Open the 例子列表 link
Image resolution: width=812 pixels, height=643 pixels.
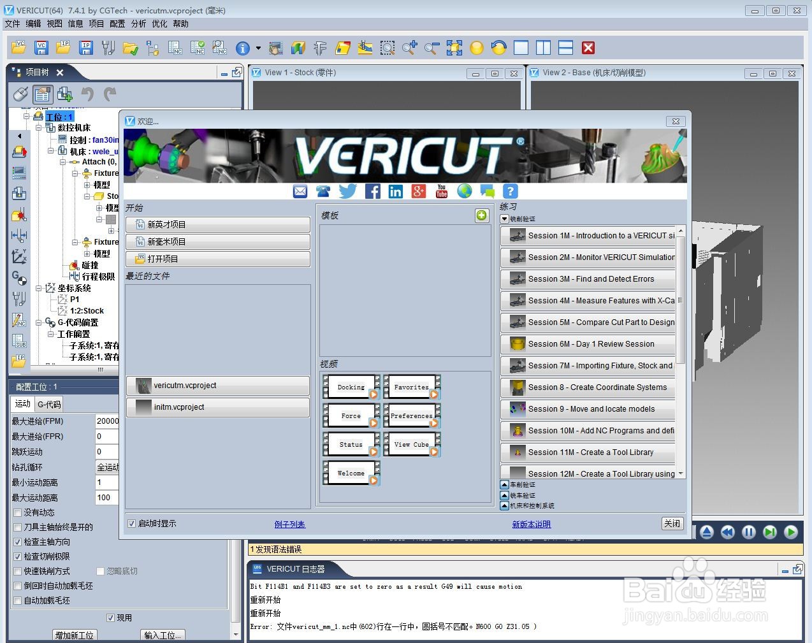point(290,524)
